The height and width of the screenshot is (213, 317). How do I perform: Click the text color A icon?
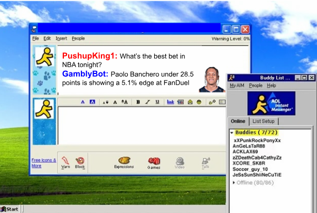point(83,102)
